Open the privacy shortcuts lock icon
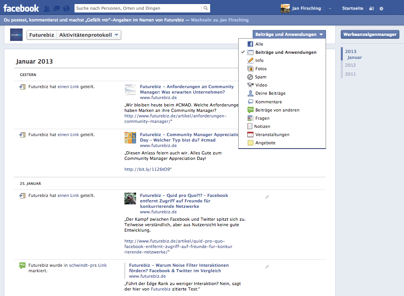The height and width of the screenshot is (296, 404). [x=372, y=9]
